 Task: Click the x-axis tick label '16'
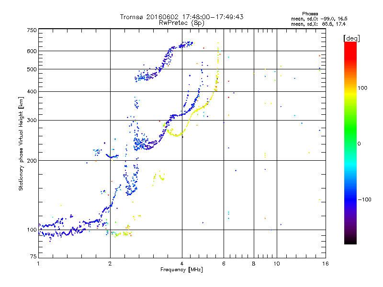pyautogui.click(x=326, y=264)
